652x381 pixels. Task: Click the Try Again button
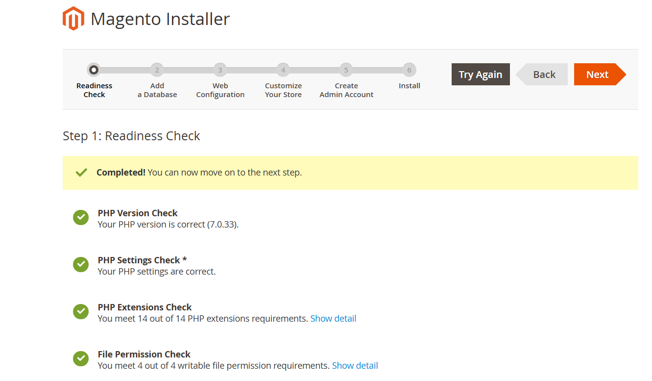[481, 74]
